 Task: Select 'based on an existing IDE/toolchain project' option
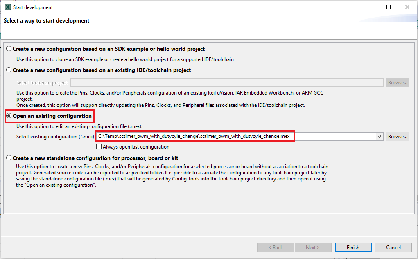pyautogui.click(x=9, y=70)
